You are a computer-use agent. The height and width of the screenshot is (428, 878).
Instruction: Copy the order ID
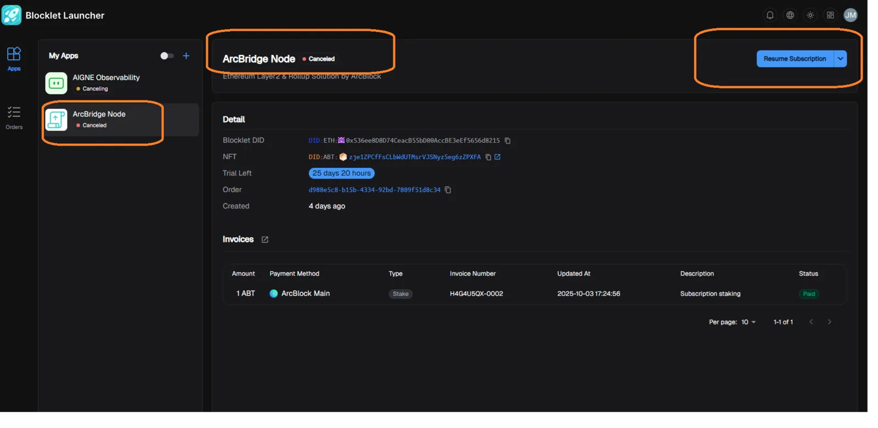[x=448, y=190]
